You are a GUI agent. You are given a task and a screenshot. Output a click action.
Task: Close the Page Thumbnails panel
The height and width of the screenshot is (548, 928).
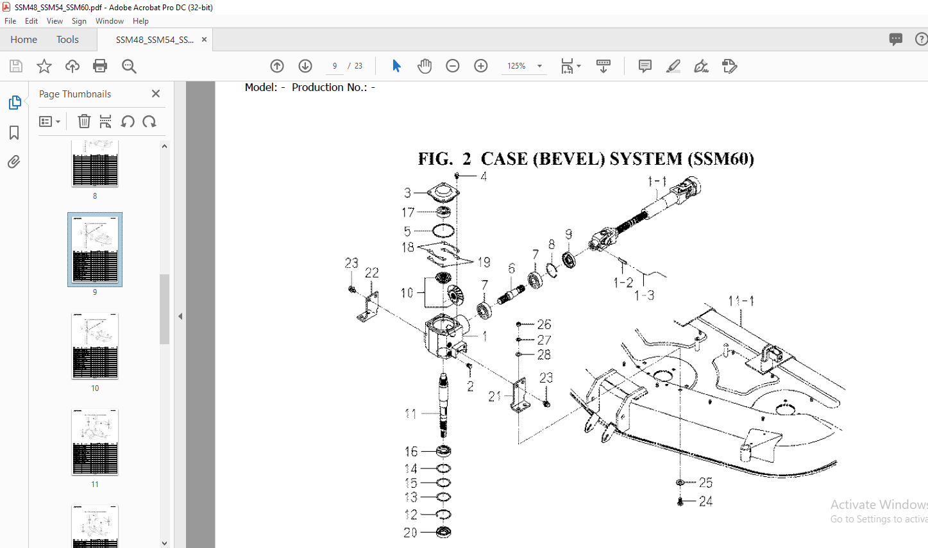tap(155, 94)
